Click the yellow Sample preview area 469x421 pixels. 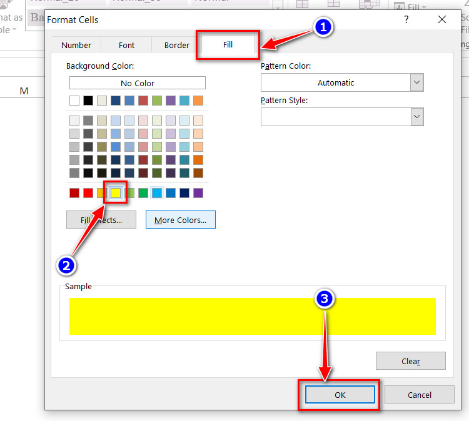click(x=253, y=316)
